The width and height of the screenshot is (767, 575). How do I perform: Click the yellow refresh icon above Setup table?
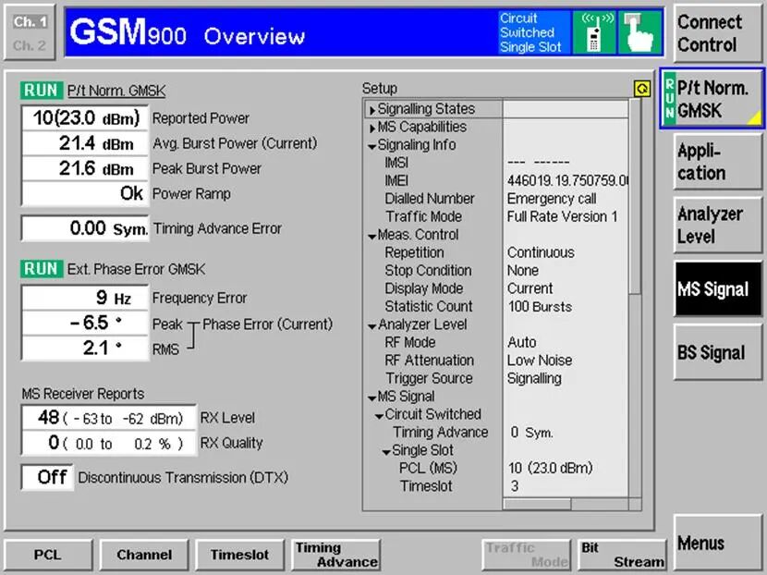(x=641, y=89)
